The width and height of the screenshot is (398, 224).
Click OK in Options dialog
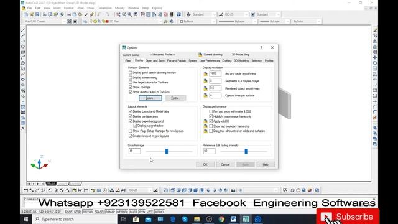(x=205, y=164)
